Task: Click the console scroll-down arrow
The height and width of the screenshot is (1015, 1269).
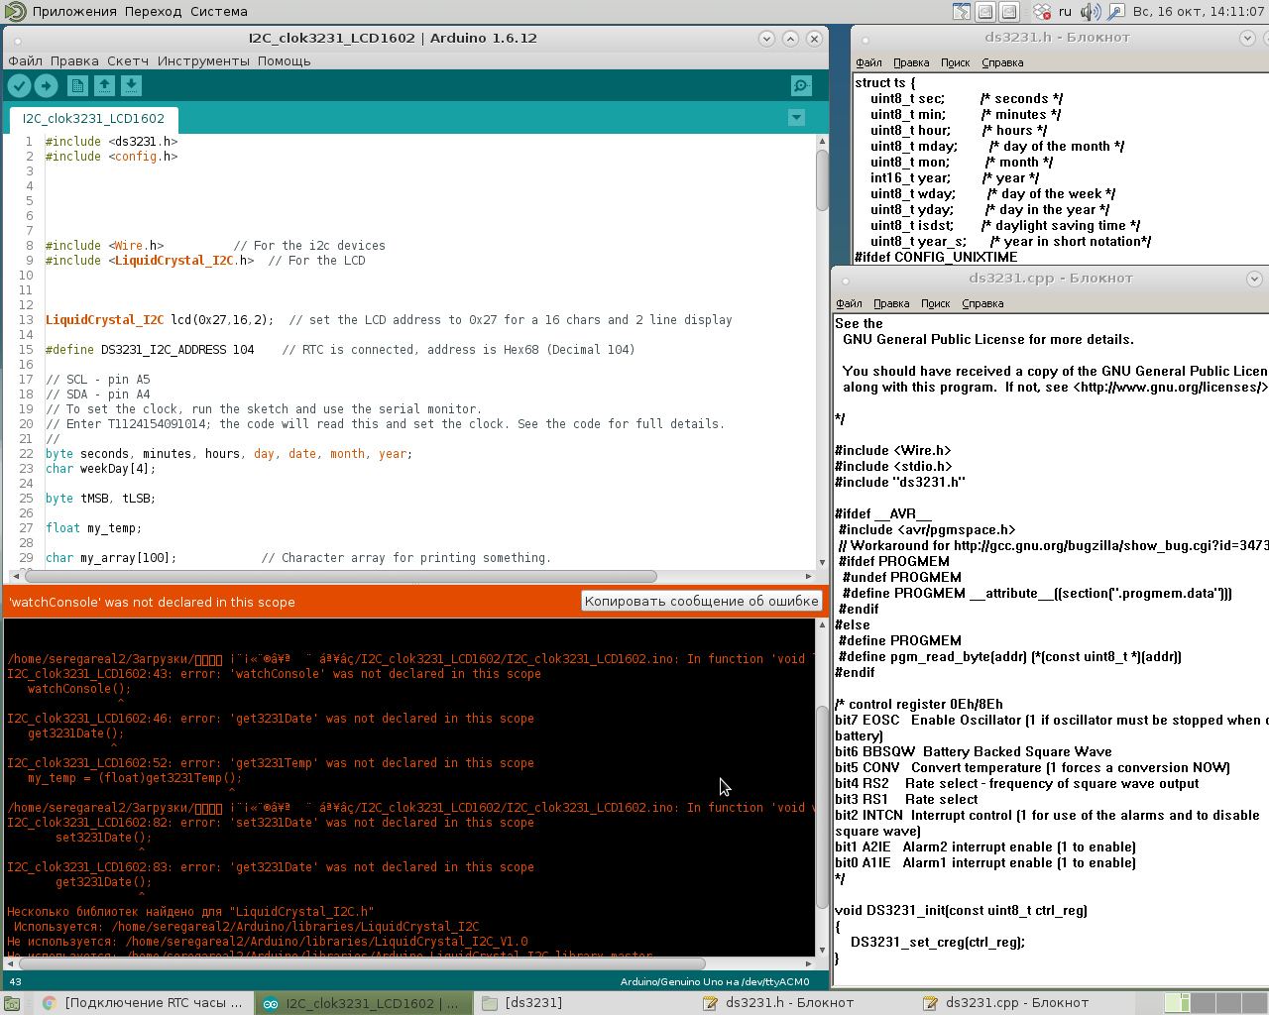Action: pyautogui.click(x=822, y=949)
